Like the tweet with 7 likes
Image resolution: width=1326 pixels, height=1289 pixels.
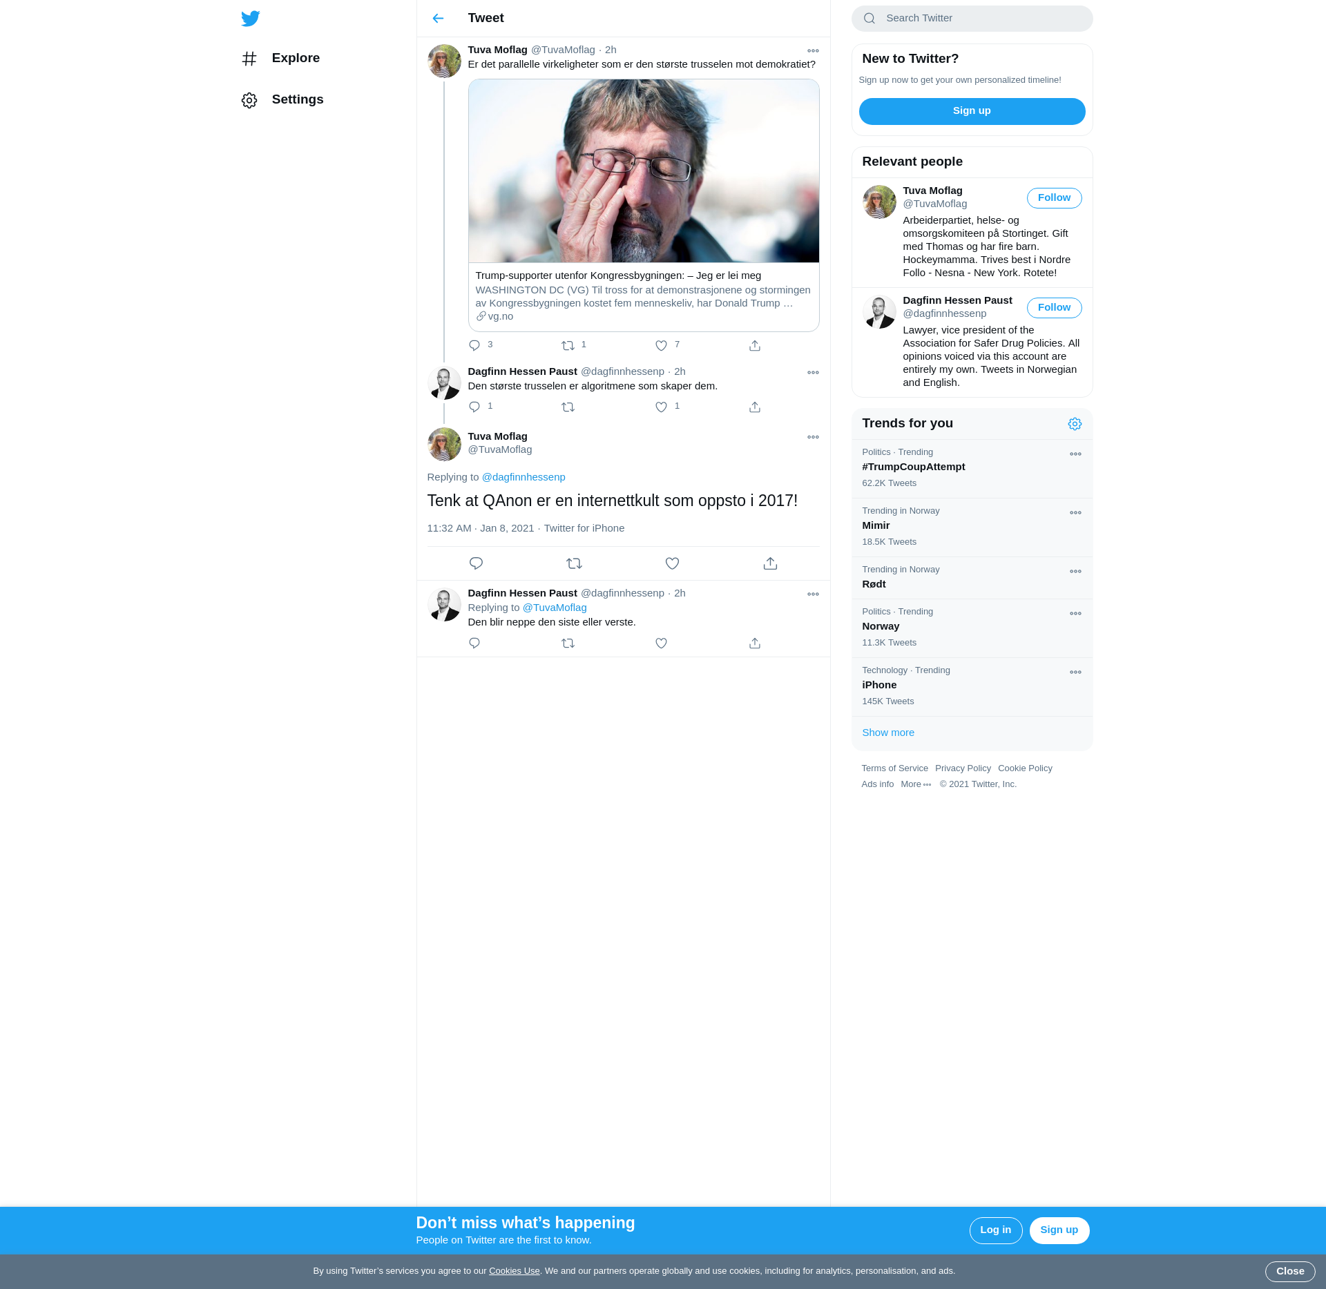pyautogui.click(x=661, y=345)
